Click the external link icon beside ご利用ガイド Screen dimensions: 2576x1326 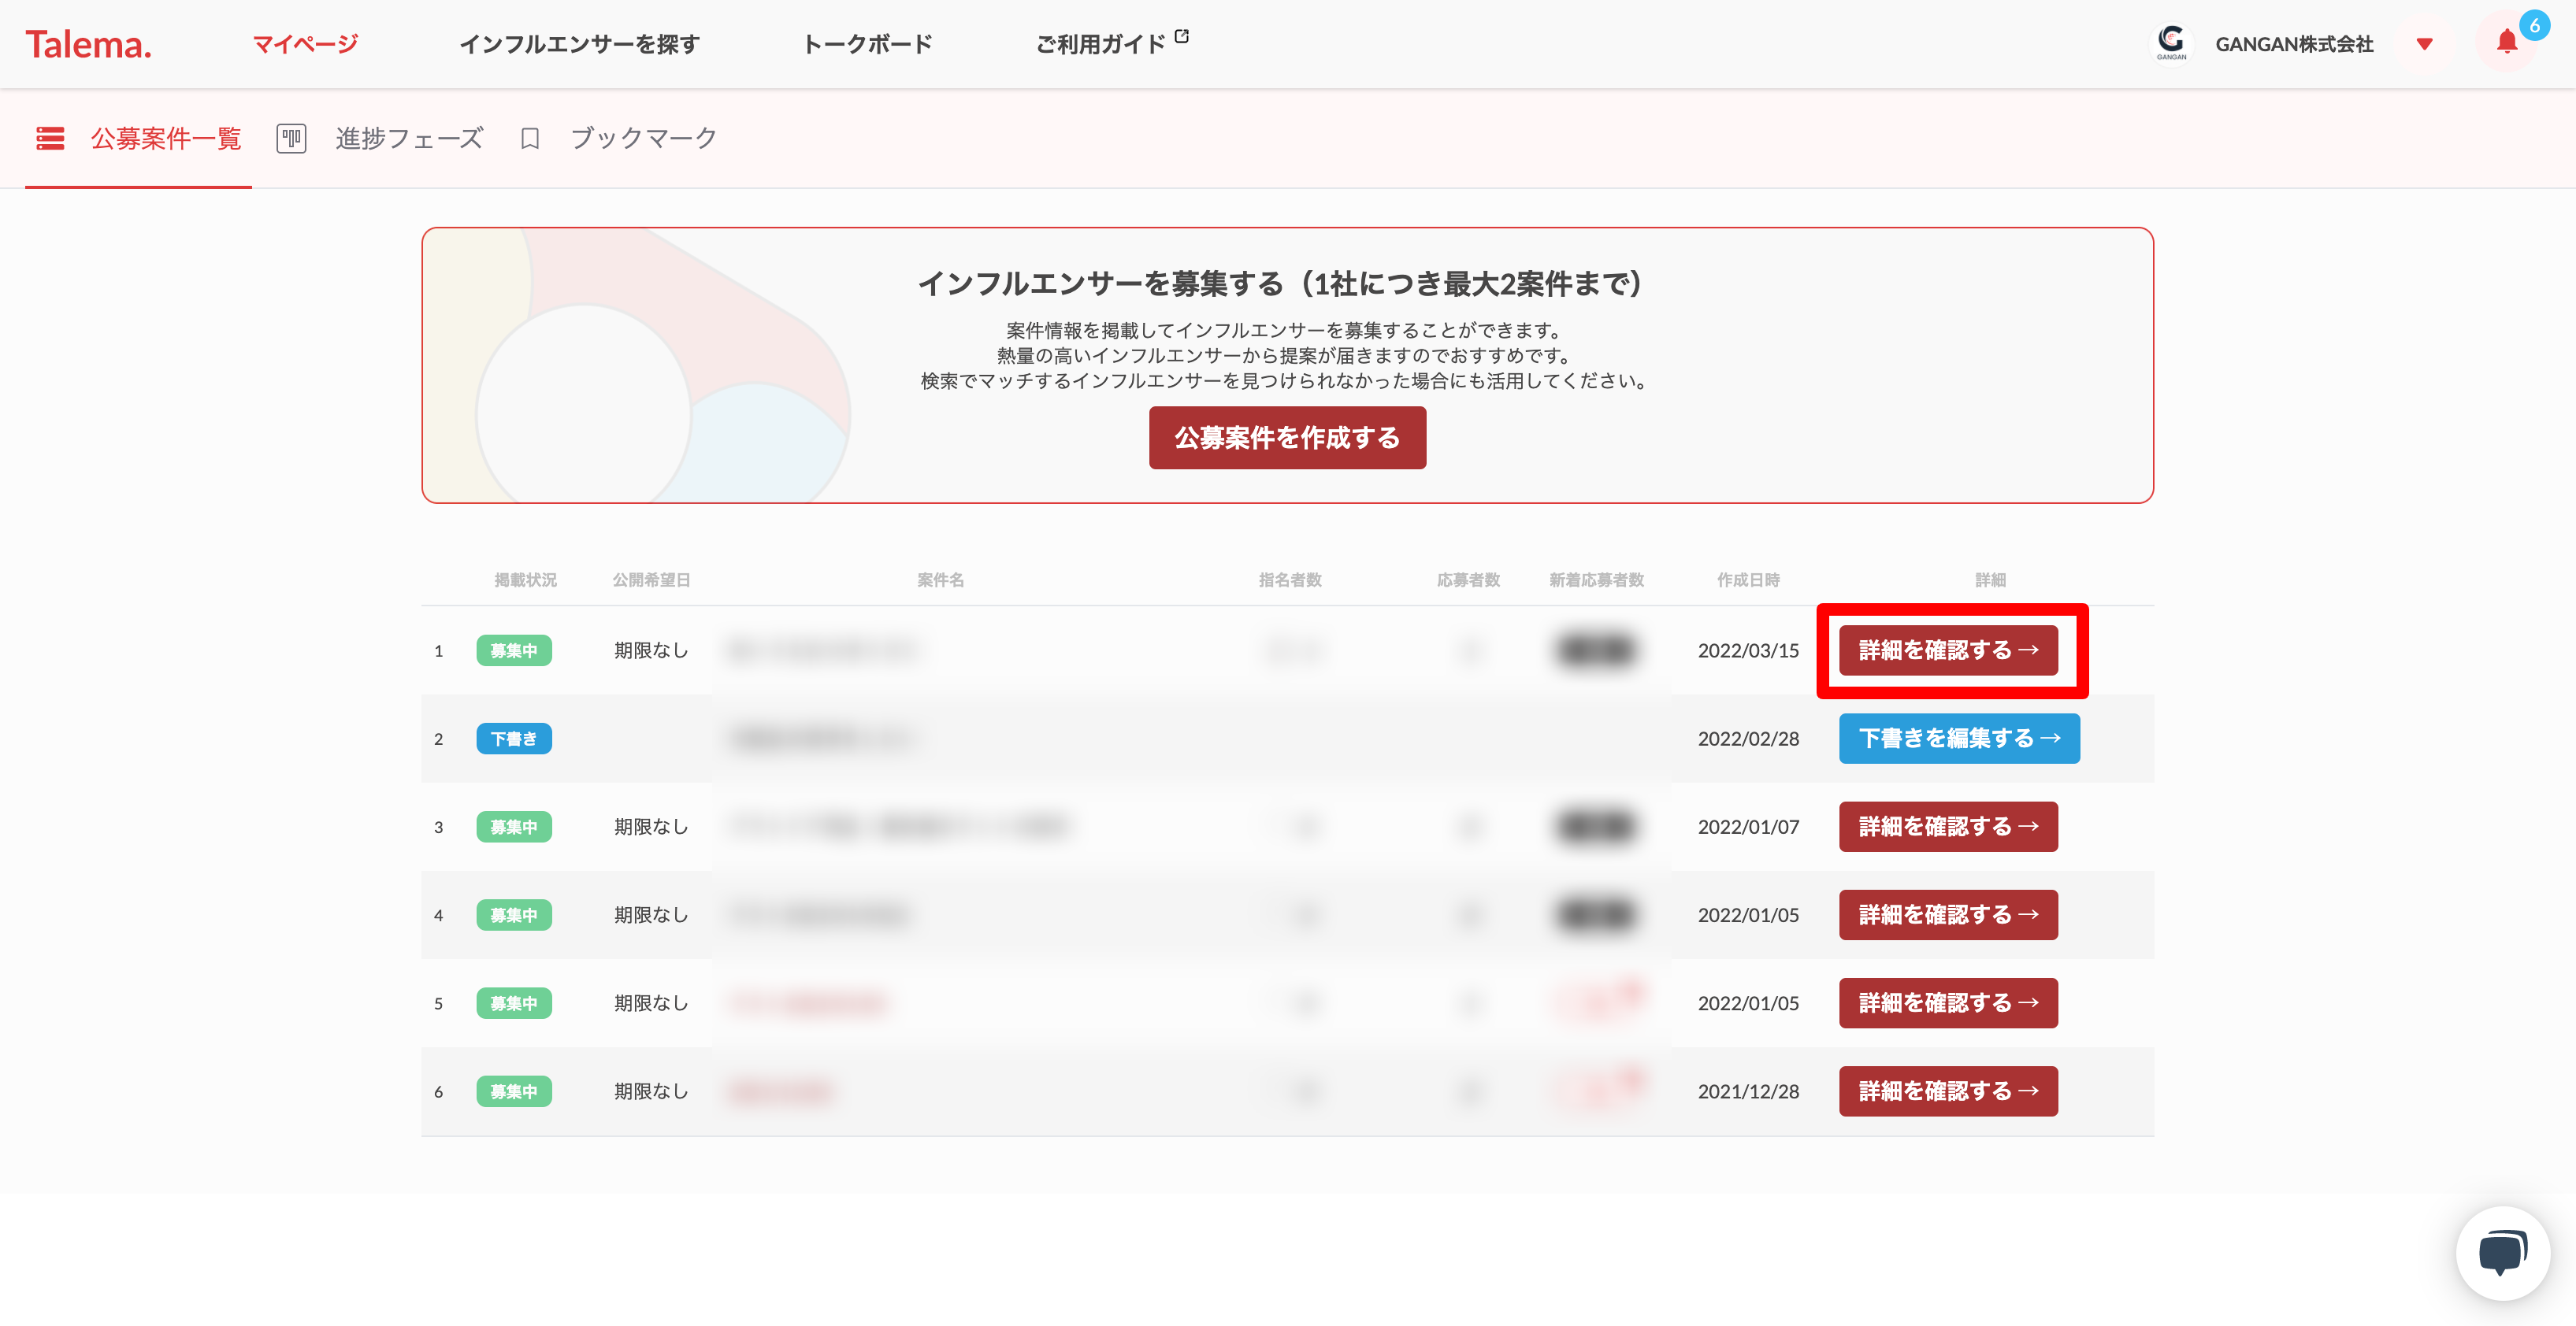[1182, 36]
